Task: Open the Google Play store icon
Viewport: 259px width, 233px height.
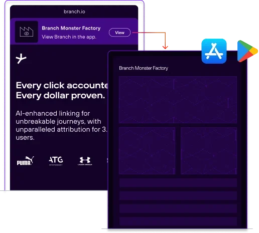Action: 247,51
